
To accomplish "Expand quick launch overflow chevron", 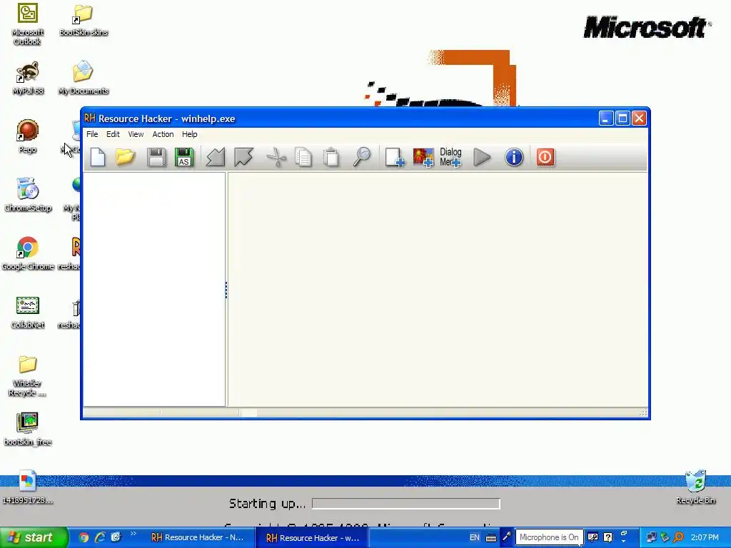I will click(133, 534).
